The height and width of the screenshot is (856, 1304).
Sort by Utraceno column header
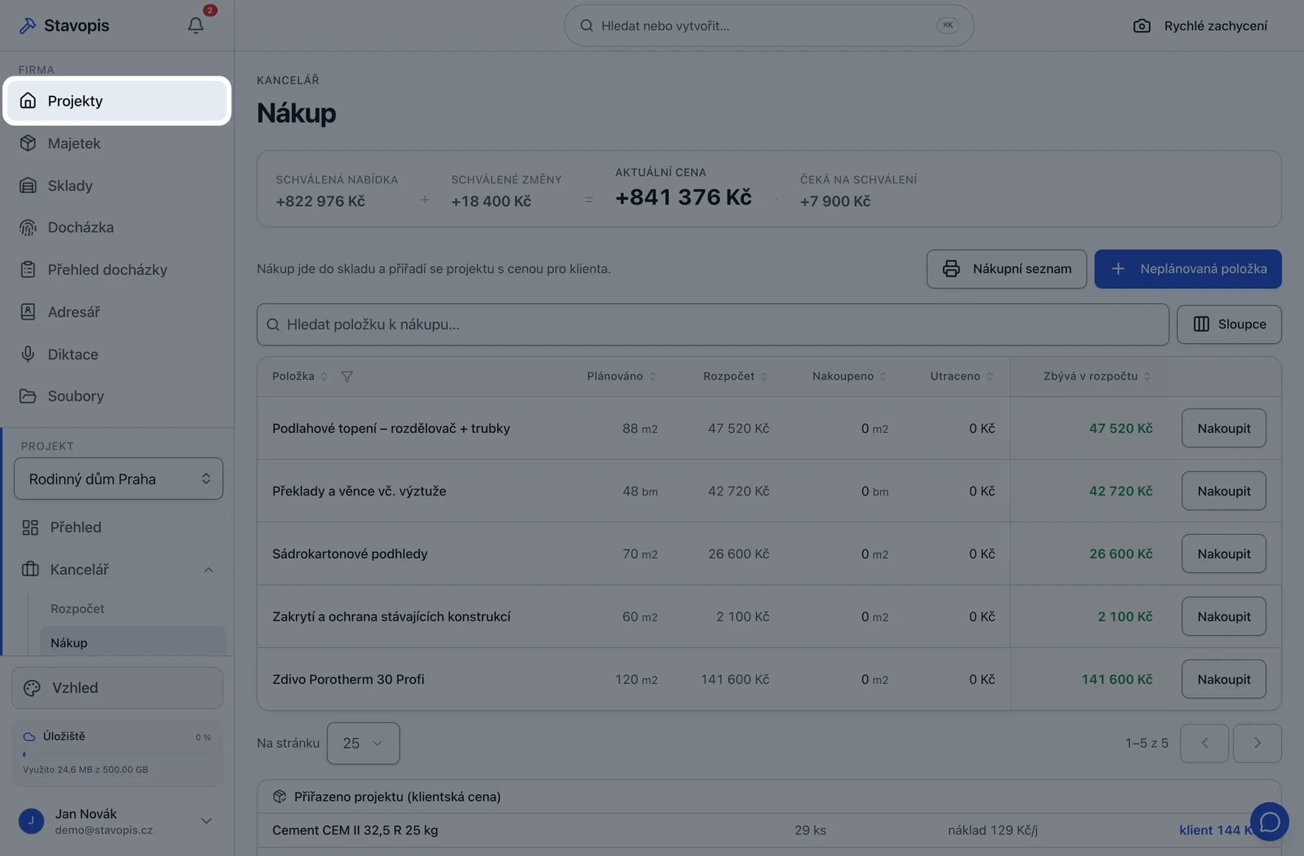tap(962, 377)
